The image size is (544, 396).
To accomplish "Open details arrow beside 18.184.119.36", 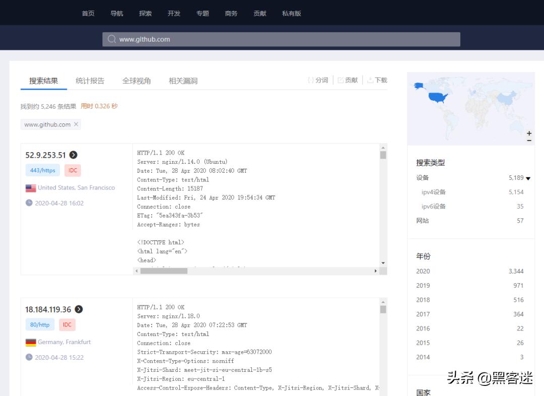I will [x=79, y=309].
